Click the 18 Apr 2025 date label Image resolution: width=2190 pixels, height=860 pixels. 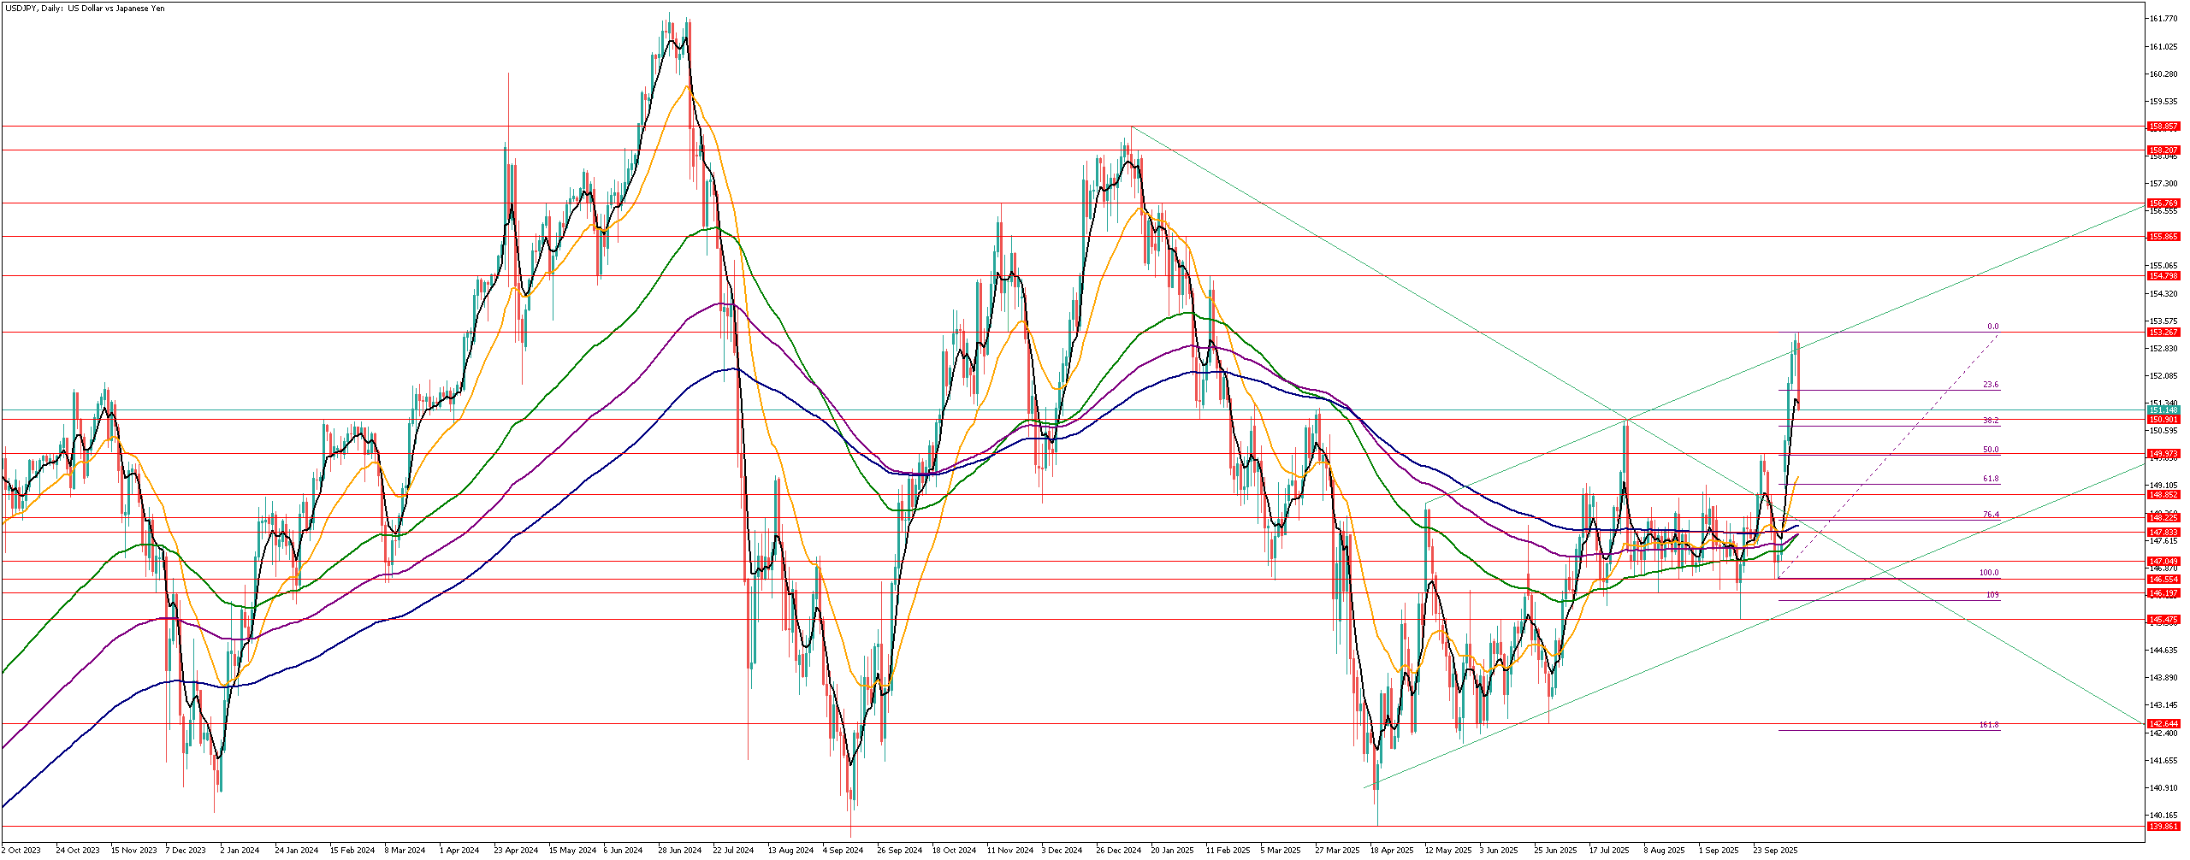[x=1392, y=851]
